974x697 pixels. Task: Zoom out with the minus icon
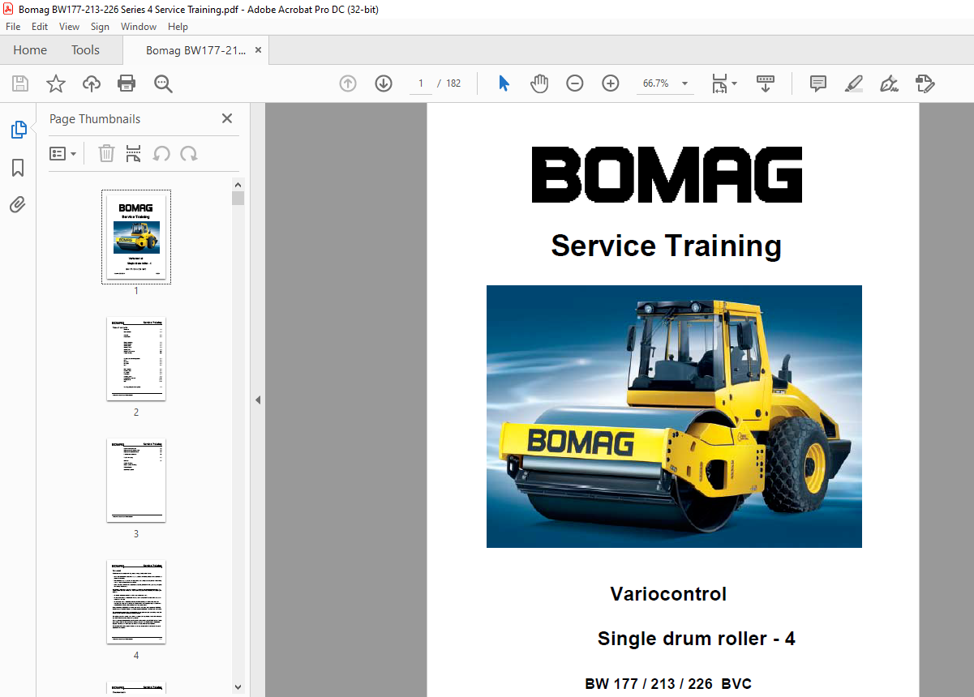(575, 83)
